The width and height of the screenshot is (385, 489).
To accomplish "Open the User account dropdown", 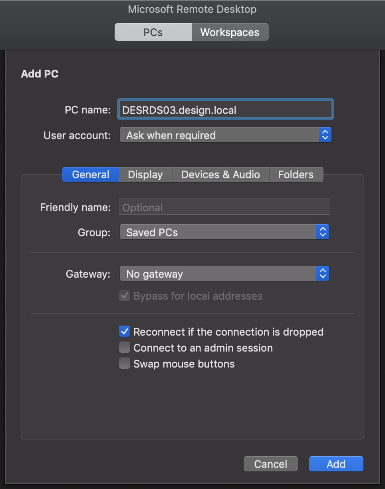I will tap(226, 135).
